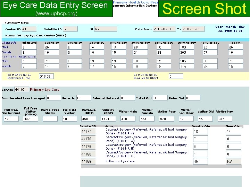Click the Satellite ID field

[71, 29]
